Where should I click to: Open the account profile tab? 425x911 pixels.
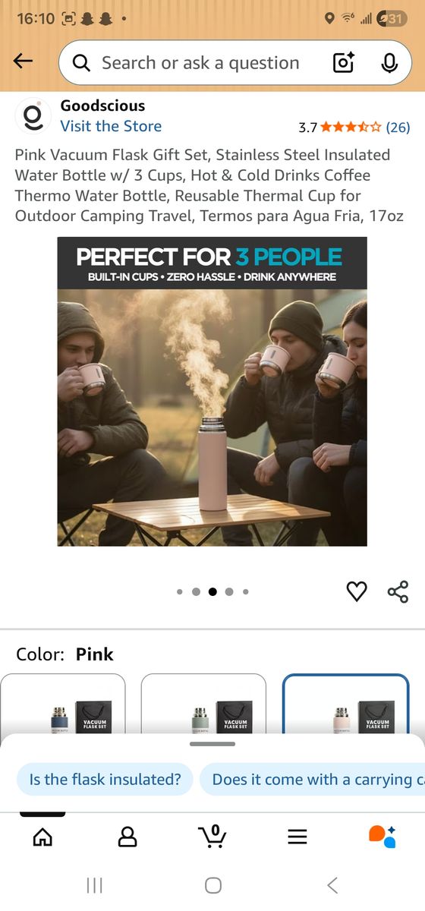(127, 837)
